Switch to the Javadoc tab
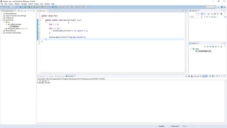Image resolution: width=227 pixels, height=128 pixels. pyautogui.click(x=50, y=76)
